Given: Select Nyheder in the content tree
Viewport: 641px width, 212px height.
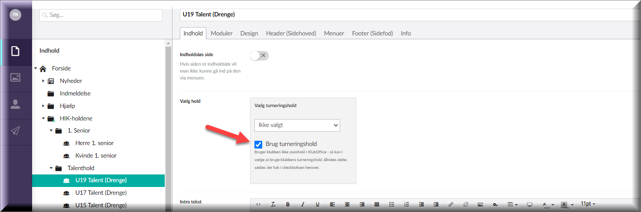Looking at the screenshot, I should [71, 81].
